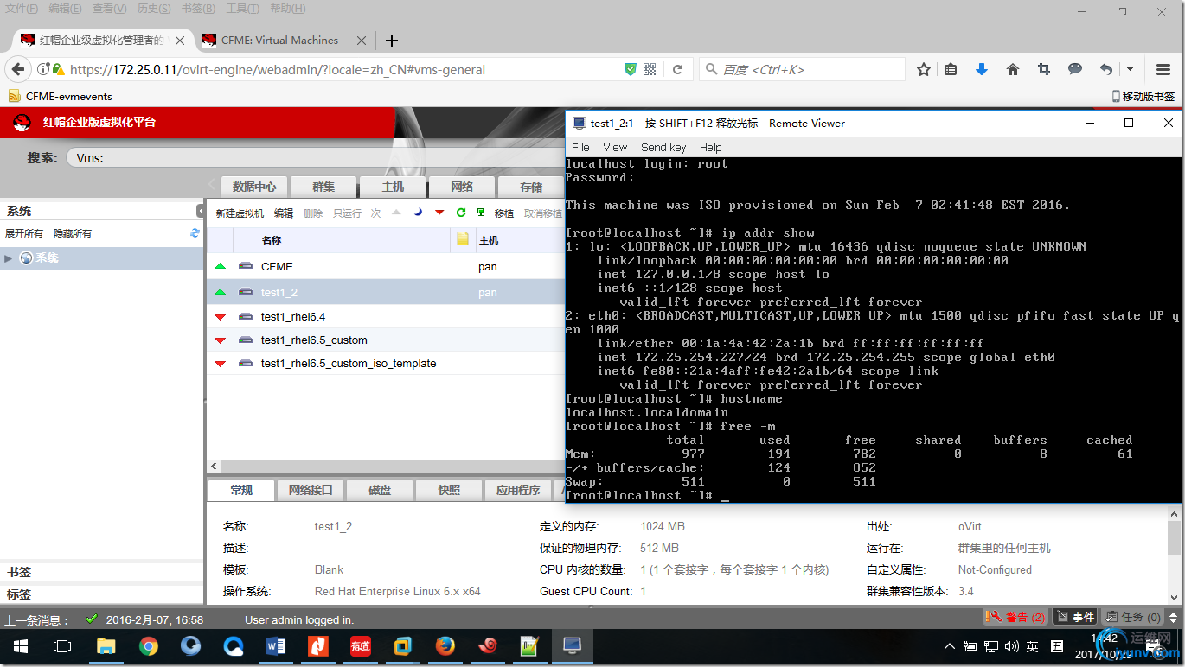1185x667 pixels.
Task: Open the bookmarks list icon beside the star
Action: pyautogui.click(x=951, y=69)
